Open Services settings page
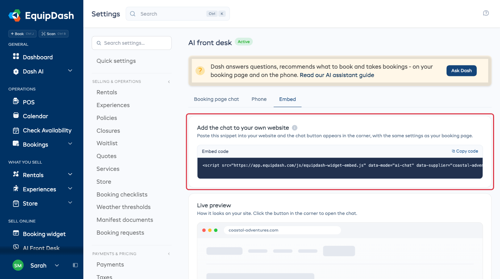The image size is (500, 279). coord(108,169)
